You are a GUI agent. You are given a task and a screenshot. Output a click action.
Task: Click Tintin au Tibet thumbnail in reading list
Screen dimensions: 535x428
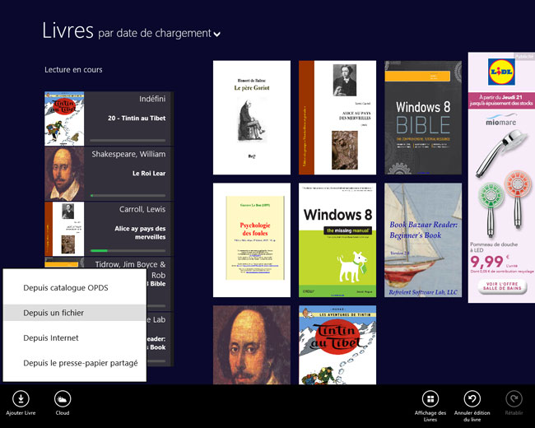tap(64, 119)
